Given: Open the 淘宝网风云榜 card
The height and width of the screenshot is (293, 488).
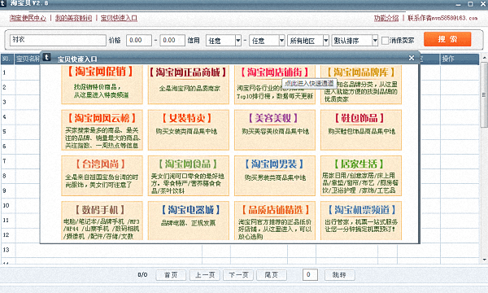Looking at the screenshot, I should (x=102, y=130).
